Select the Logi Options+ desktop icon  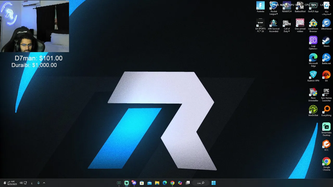coord(313,43)
